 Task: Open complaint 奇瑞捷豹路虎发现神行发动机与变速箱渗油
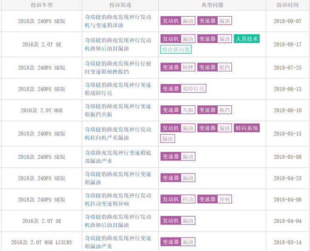[x=118, y=21]
